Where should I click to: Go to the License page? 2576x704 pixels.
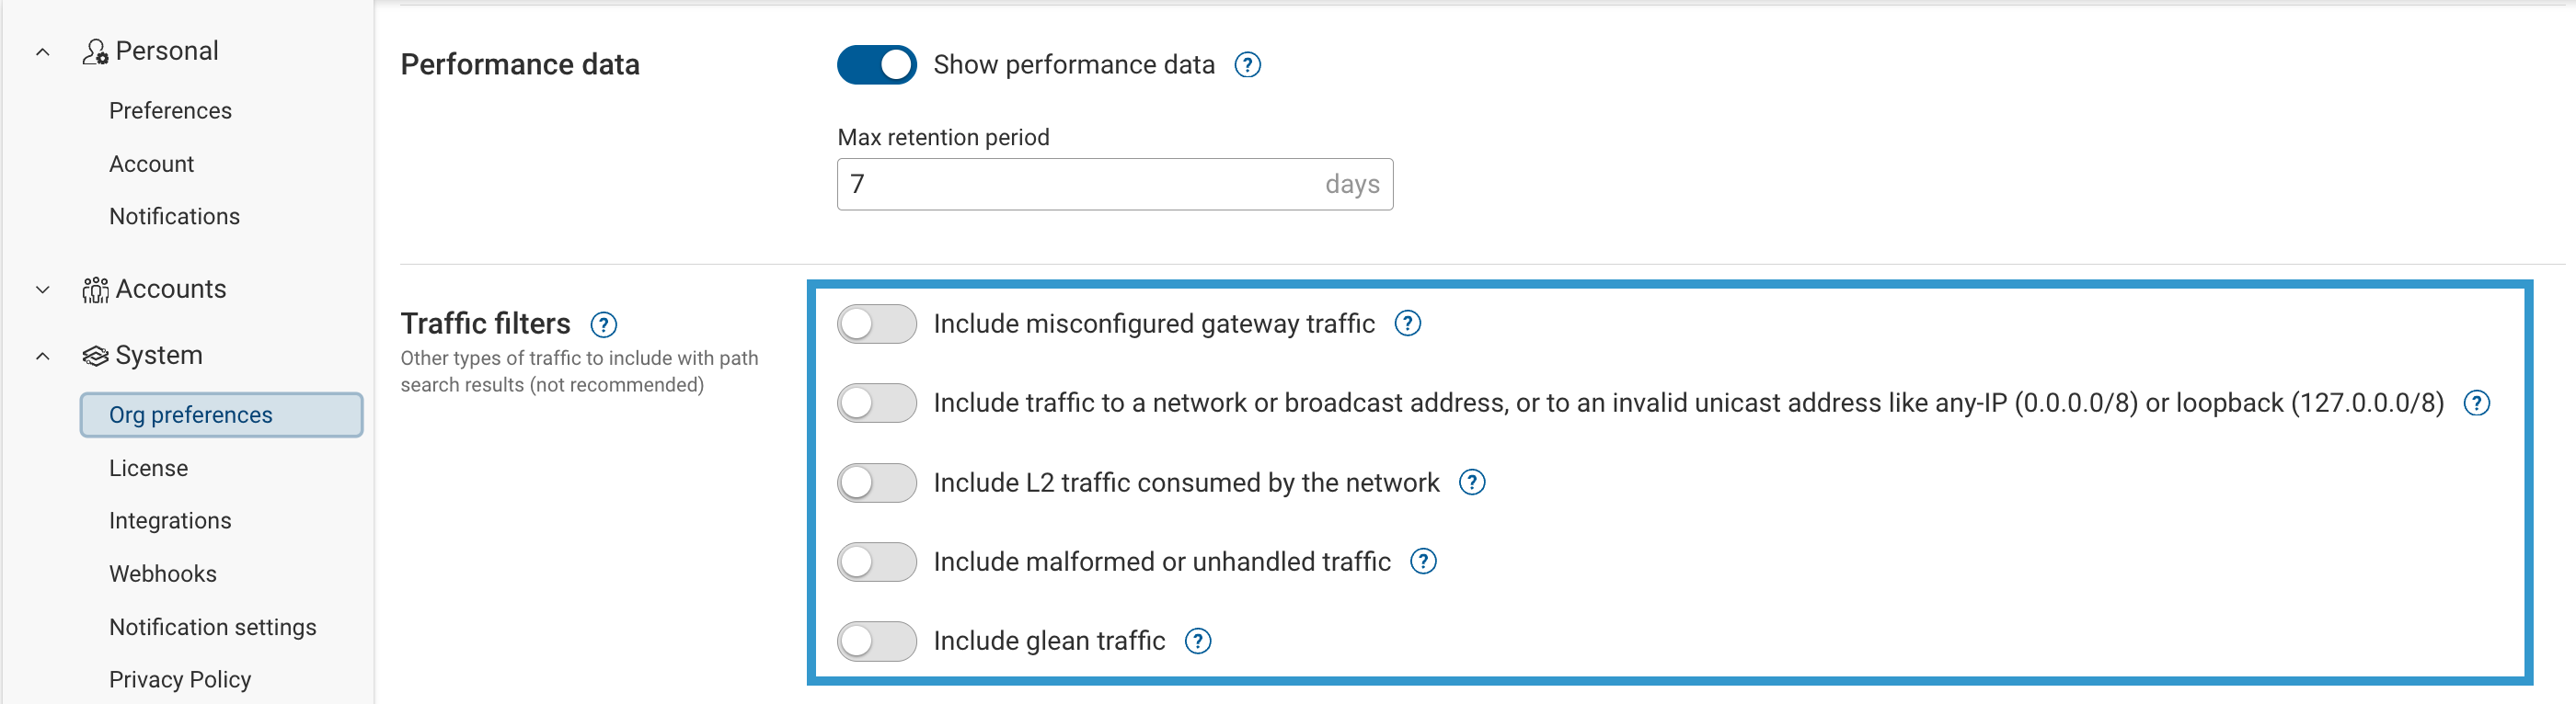coord(148,467)
